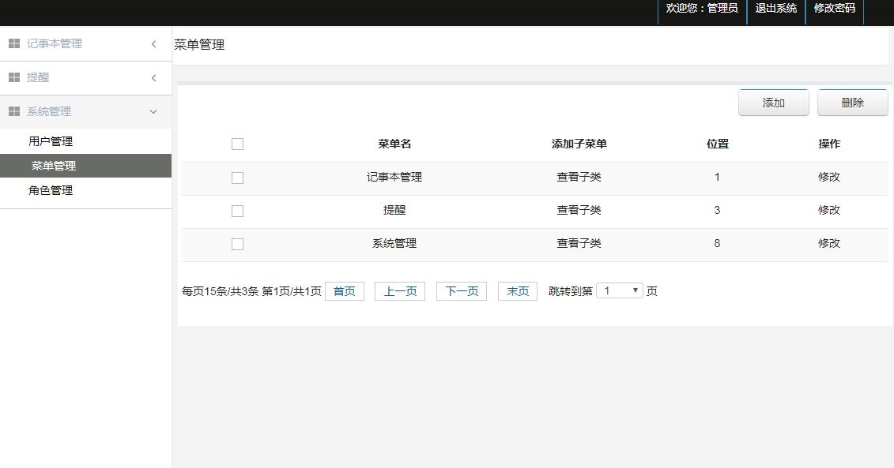
Task: Click the grid icon beside 记事本管理
Action: pyautogui.click(x=14, y=44)
